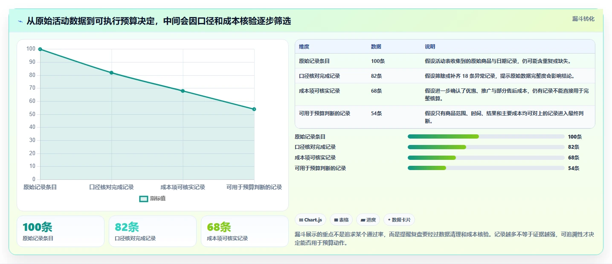Click the 54条 value beside progress bar

coord(574,168)
